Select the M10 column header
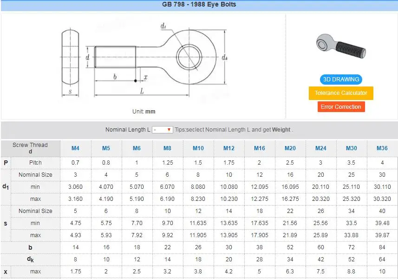This screenshot has height=279, width=398. (198, 148)
